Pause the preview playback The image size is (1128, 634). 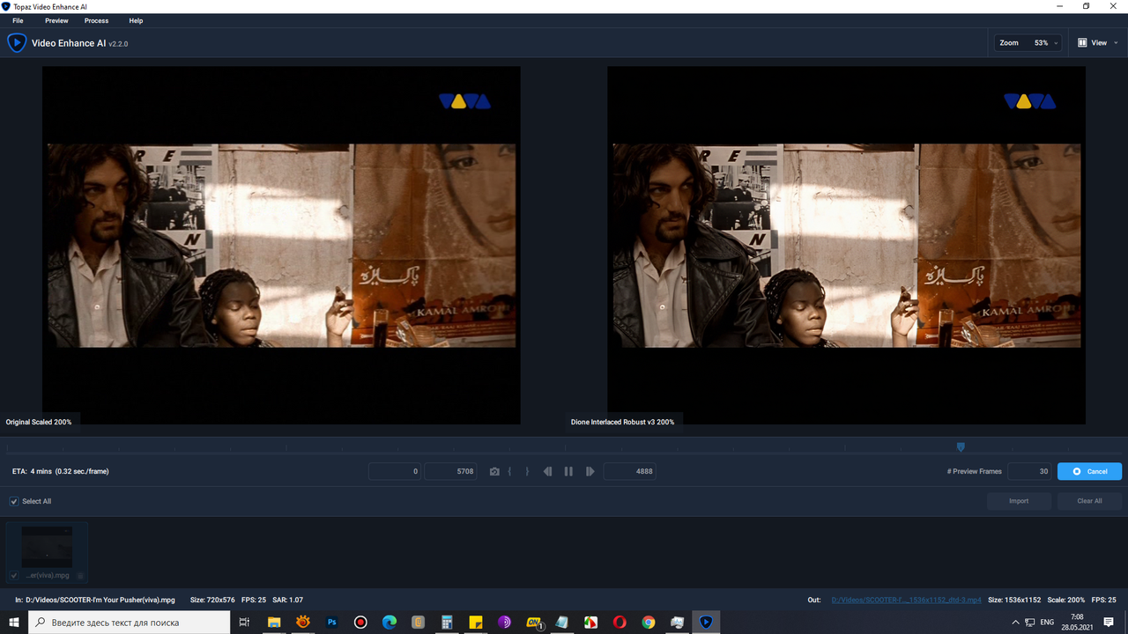tap(568, 472)
